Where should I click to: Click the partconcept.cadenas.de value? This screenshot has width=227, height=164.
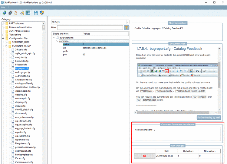[94, 48]
